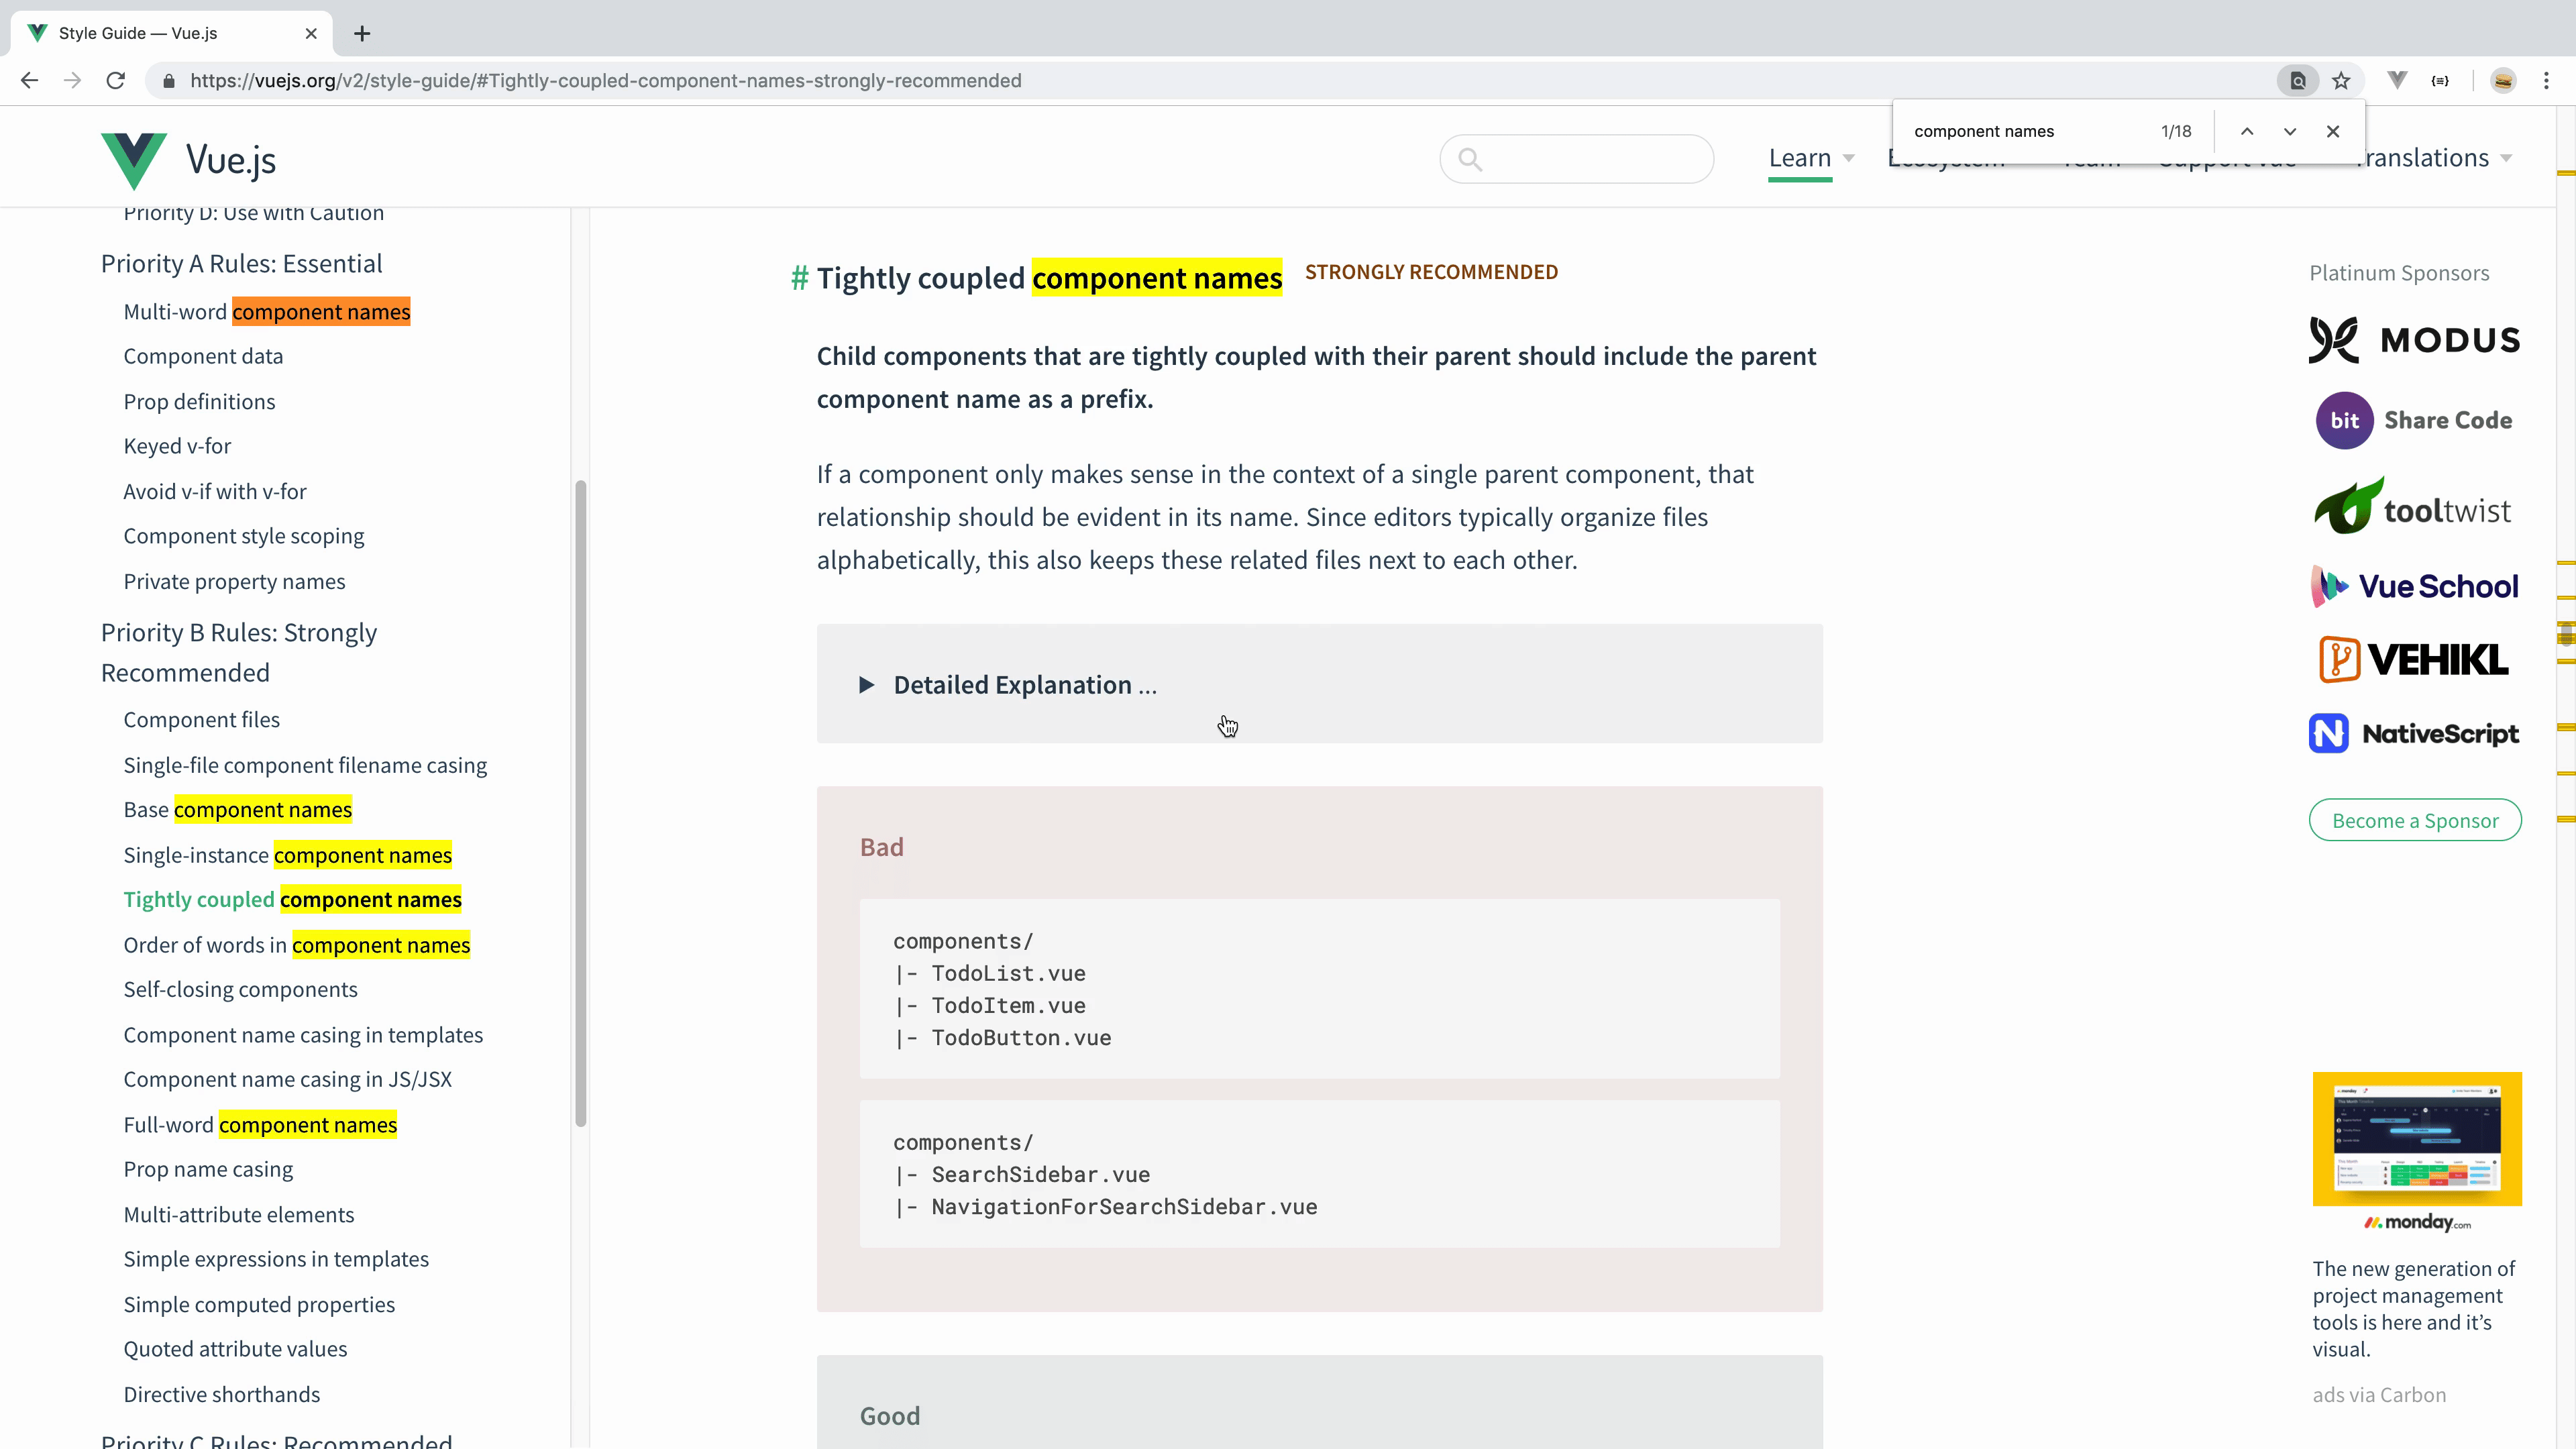Open Order of words in component names

click(x=297, y=946)
